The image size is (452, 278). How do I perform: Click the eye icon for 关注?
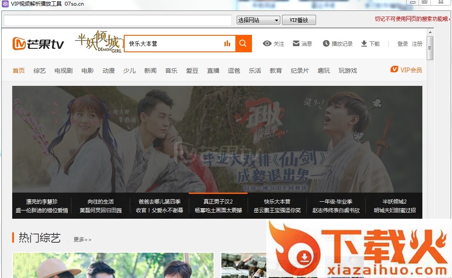(267, 44)
